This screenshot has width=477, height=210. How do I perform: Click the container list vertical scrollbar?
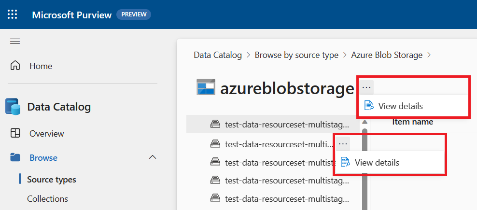pyautogui.click(x=365, y=159)
